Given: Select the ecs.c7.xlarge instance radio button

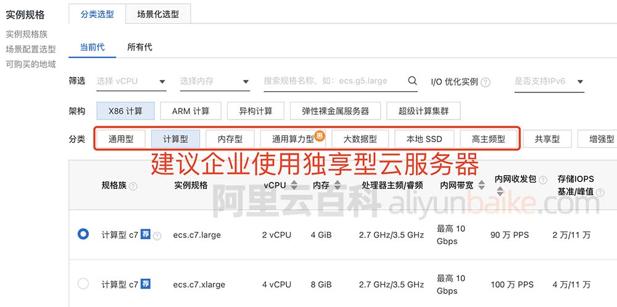Looking at the screenshot, I should [83, 284].
